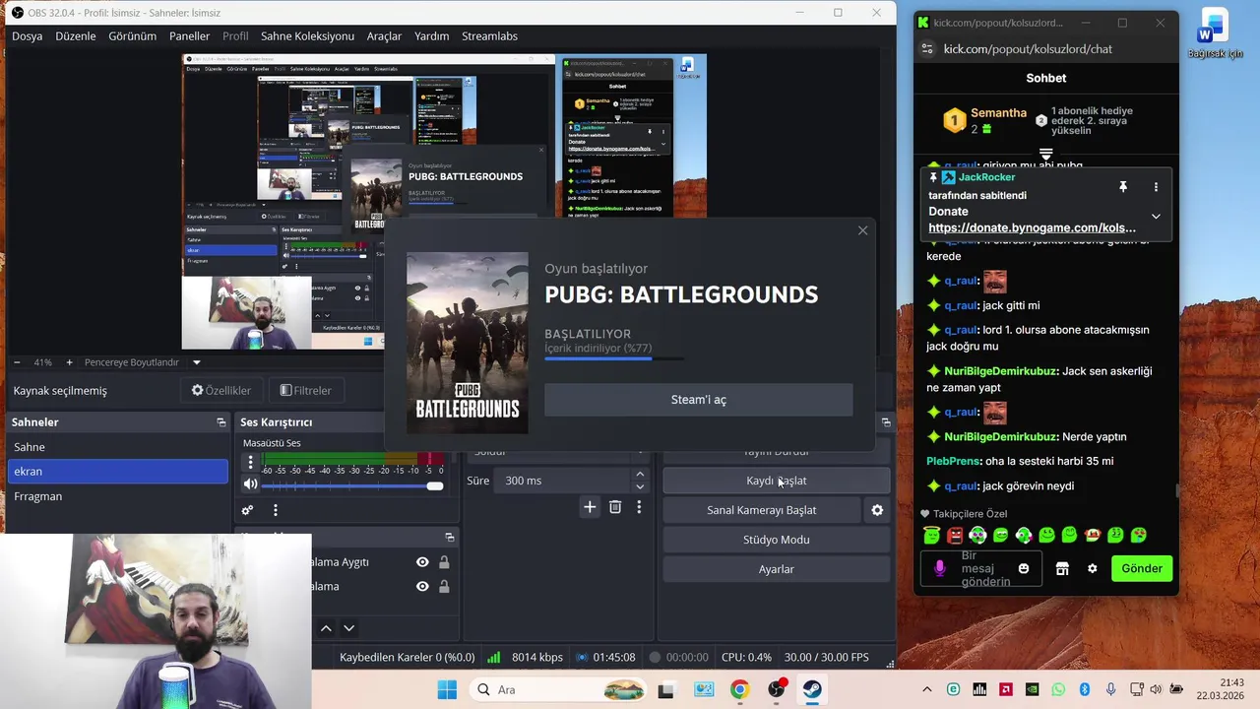Open the Pencereye Boyutlandır scaling dropdown
Screen dimensions: 1260x709
pos(196,362)
